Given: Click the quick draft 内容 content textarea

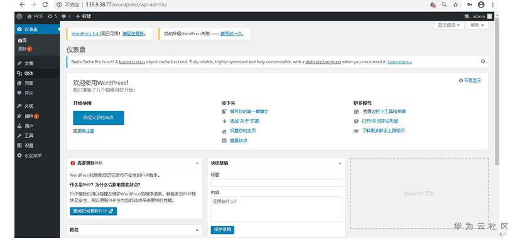Looking at the screenshot, I should (276, 209).
